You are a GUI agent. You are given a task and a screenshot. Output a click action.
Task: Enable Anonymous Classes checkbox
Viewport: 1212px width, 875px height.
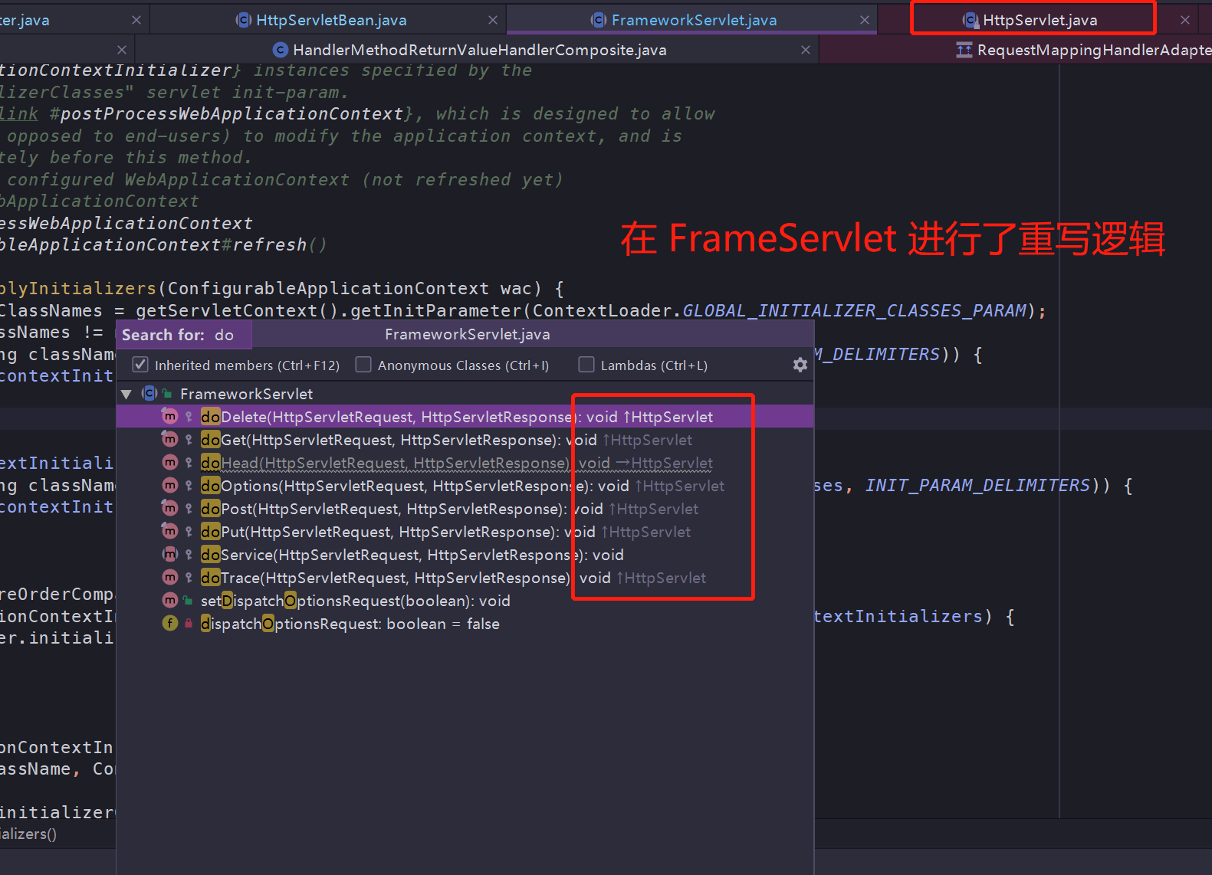(x=363, y=365)
